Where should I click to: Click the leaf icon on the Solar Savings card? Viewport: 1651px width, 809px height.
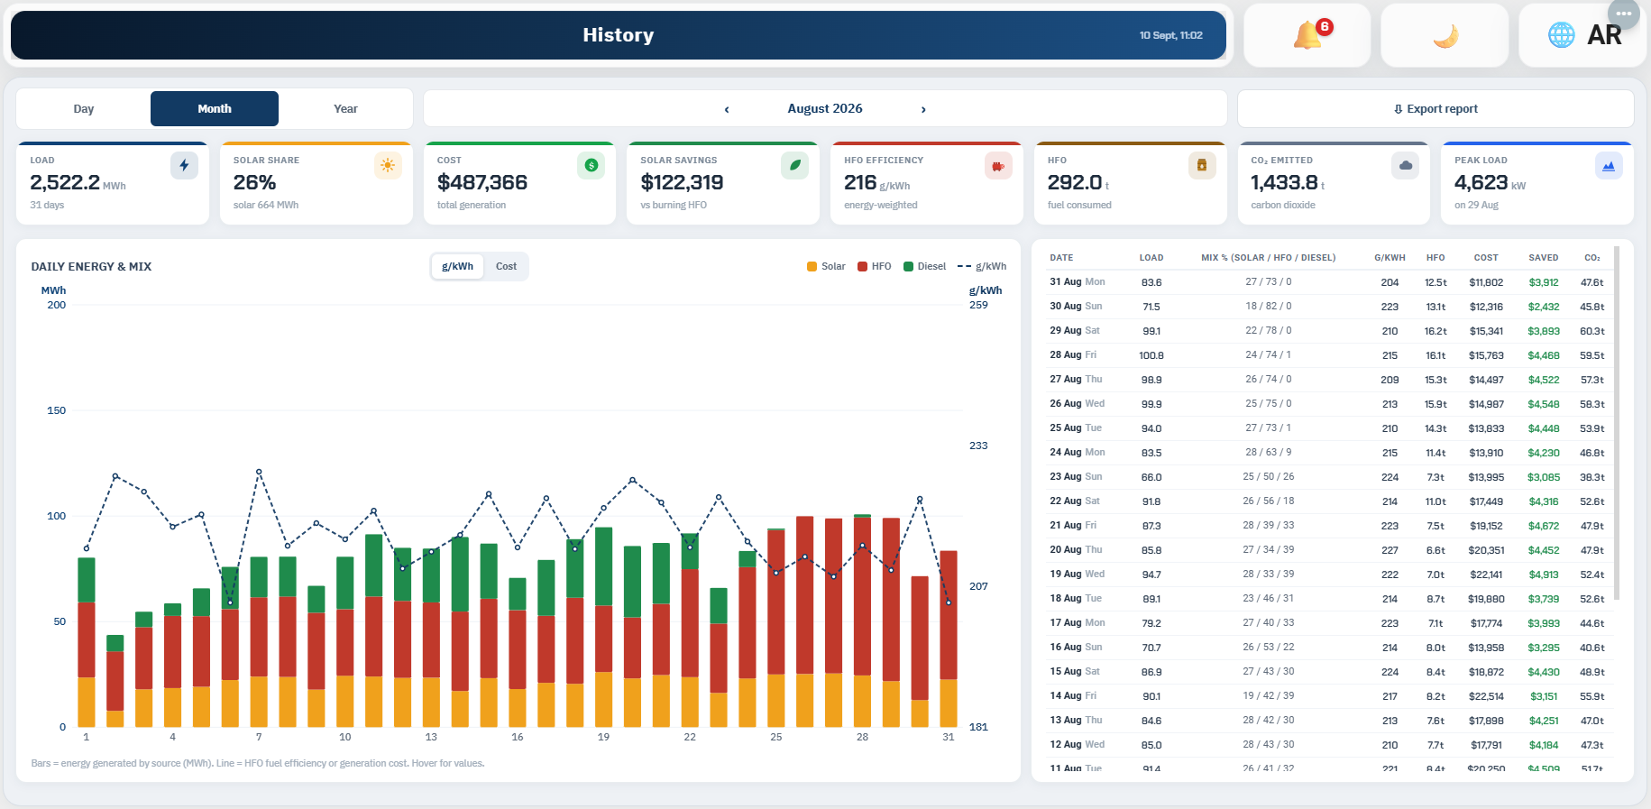[795, 165]
